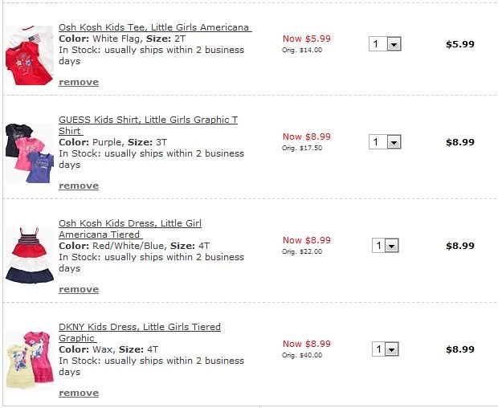This screenshot has width=498, height=408.
Task: Open the Osh Kosh Kids Tee product link
Action: pyautogui.click(x=154, y=27)
